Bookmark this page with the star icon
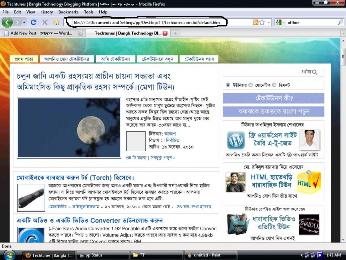 click(x=262, y=22)
